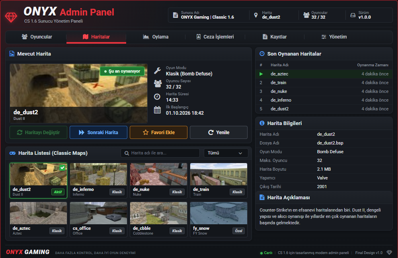Click the calendar icon beside İlk Başlangıç
The image size is (398, 258).
157,110
